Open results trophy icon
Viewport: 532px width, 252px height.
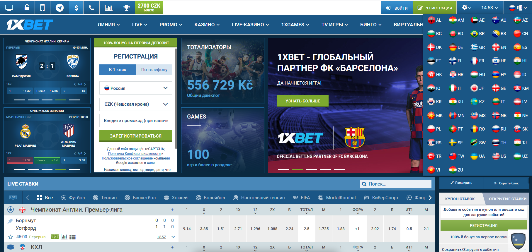(x=127, y=8)
